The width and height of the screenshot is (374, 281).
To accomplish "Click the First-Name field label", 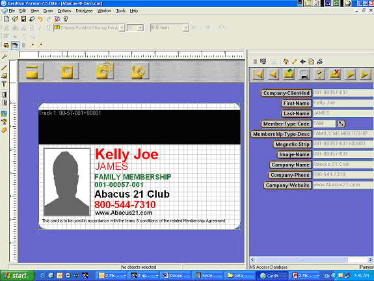I will [x=296, y=103].
